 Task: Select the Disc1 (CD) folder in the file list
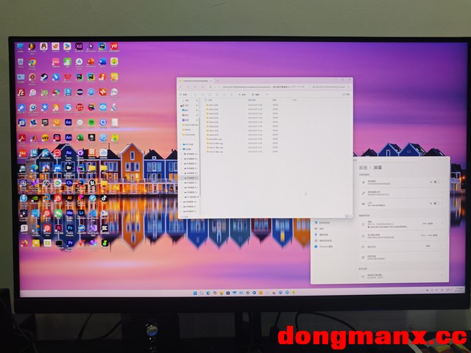[213, 105]
